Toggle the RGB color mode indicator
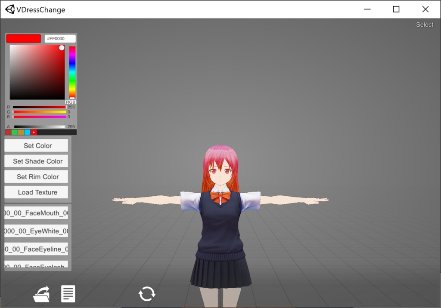Viewport: 441px width, 308px height. [71, 102]
